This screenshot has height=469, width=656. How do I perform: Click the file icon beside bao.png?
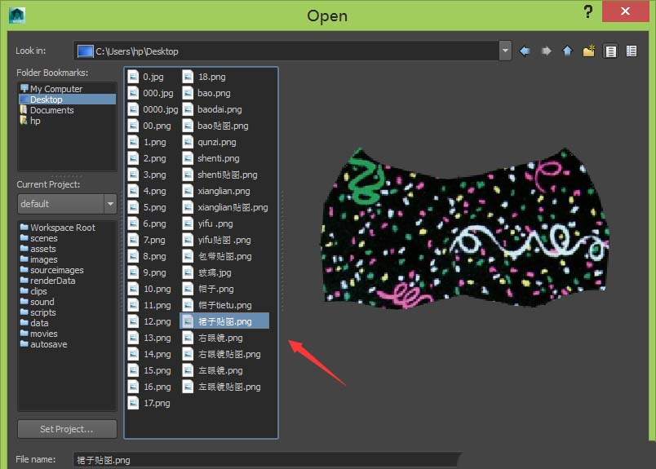click(x=188, y=93)
